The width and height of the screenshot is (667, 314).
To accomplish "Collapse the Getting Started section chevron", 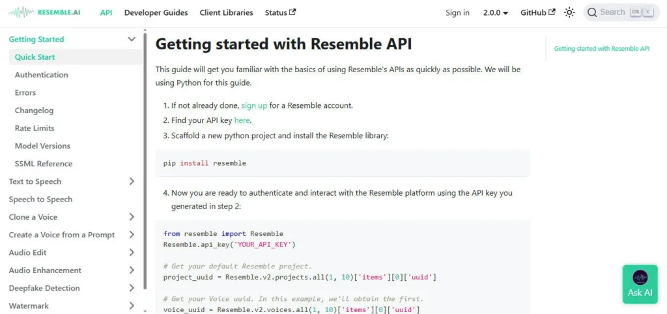I will click(132, 40).
